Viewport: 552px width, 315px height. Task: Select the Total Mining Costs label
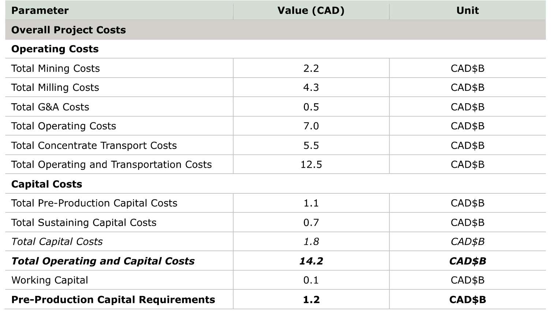56,68
